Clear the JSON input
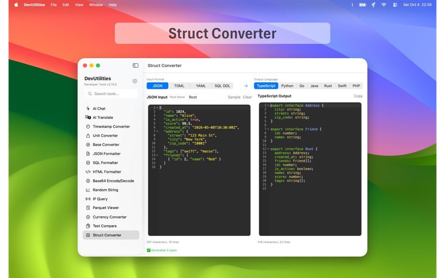The image size is (445, 278). [247, 97]
